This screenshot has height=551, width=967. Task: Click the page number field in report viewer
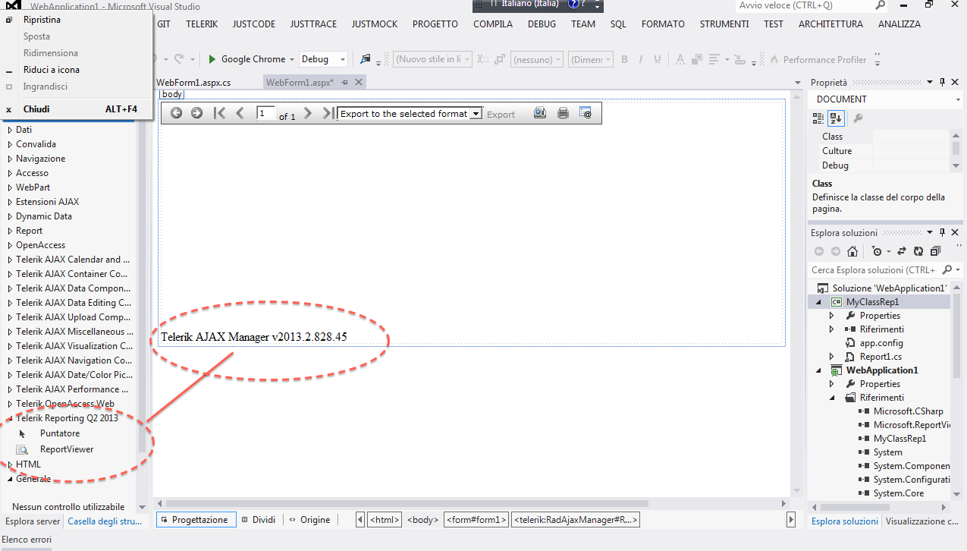265,113
